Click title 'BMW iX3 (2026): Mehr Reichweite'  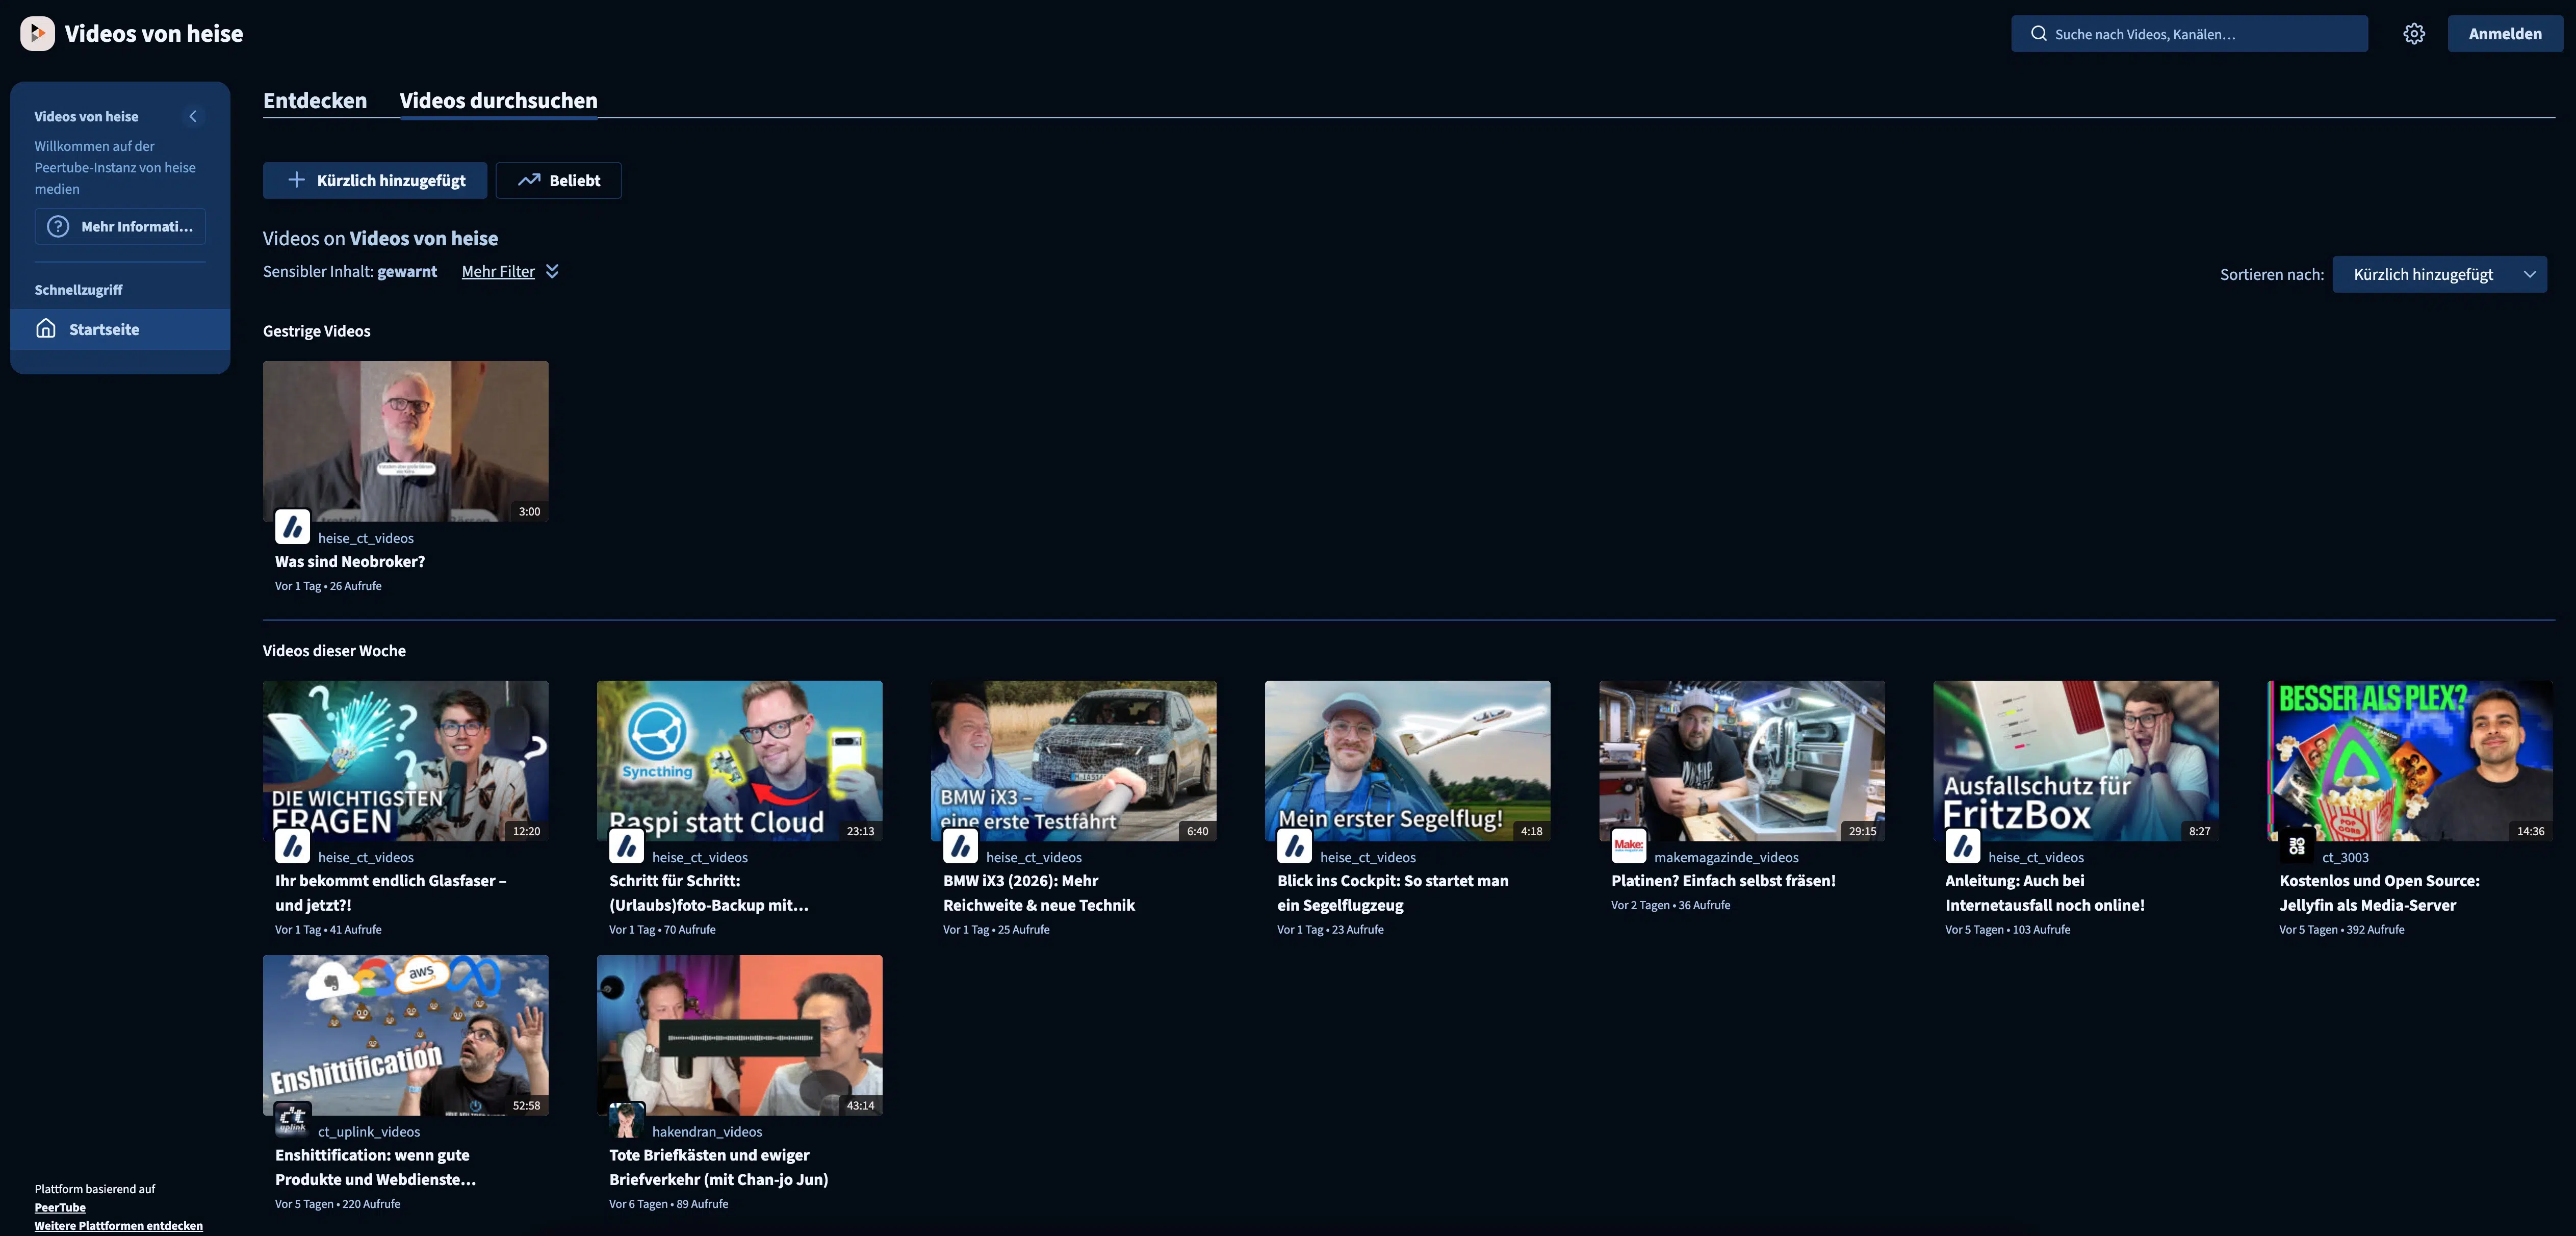pyautogui.click(x=1039, y=893)
